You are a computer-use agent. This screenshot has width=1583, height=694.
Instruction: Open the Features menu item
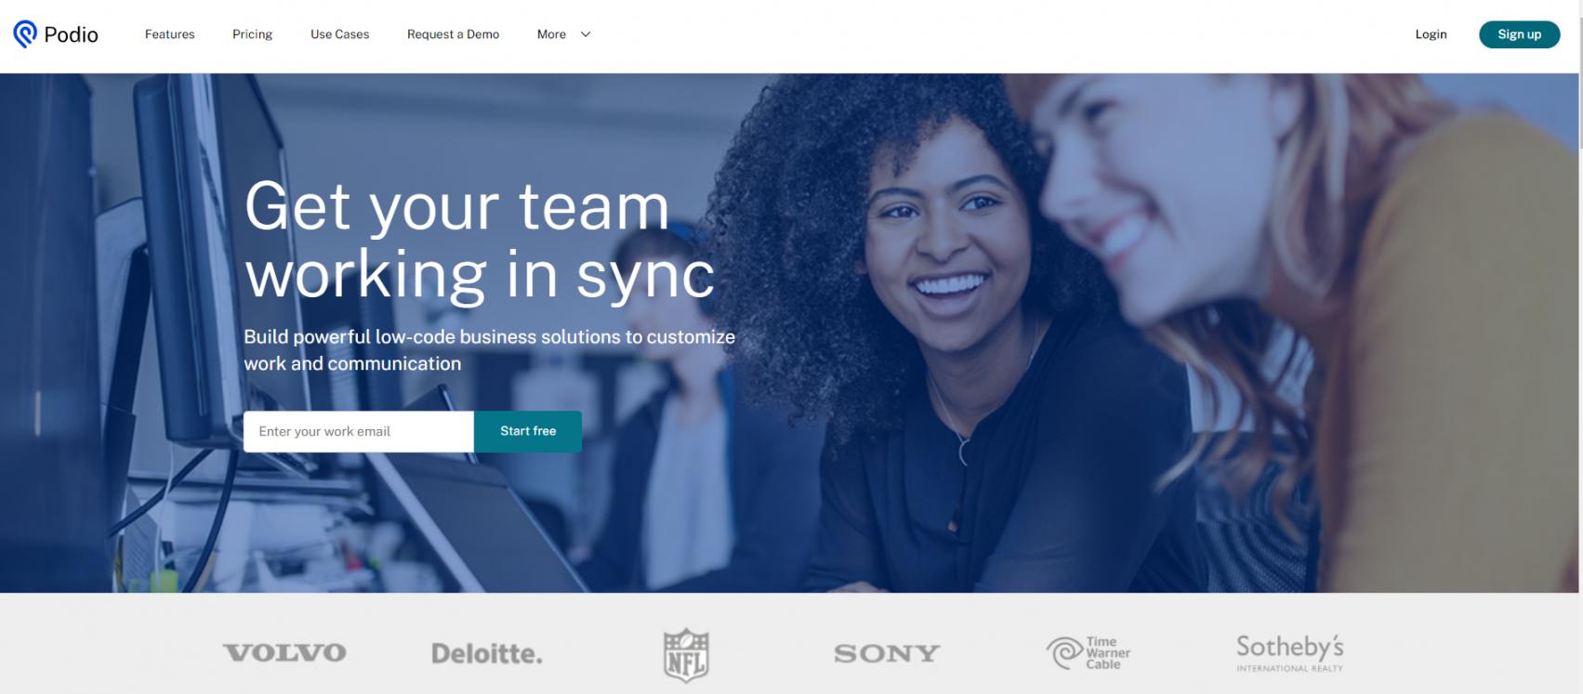coord(170,34)
